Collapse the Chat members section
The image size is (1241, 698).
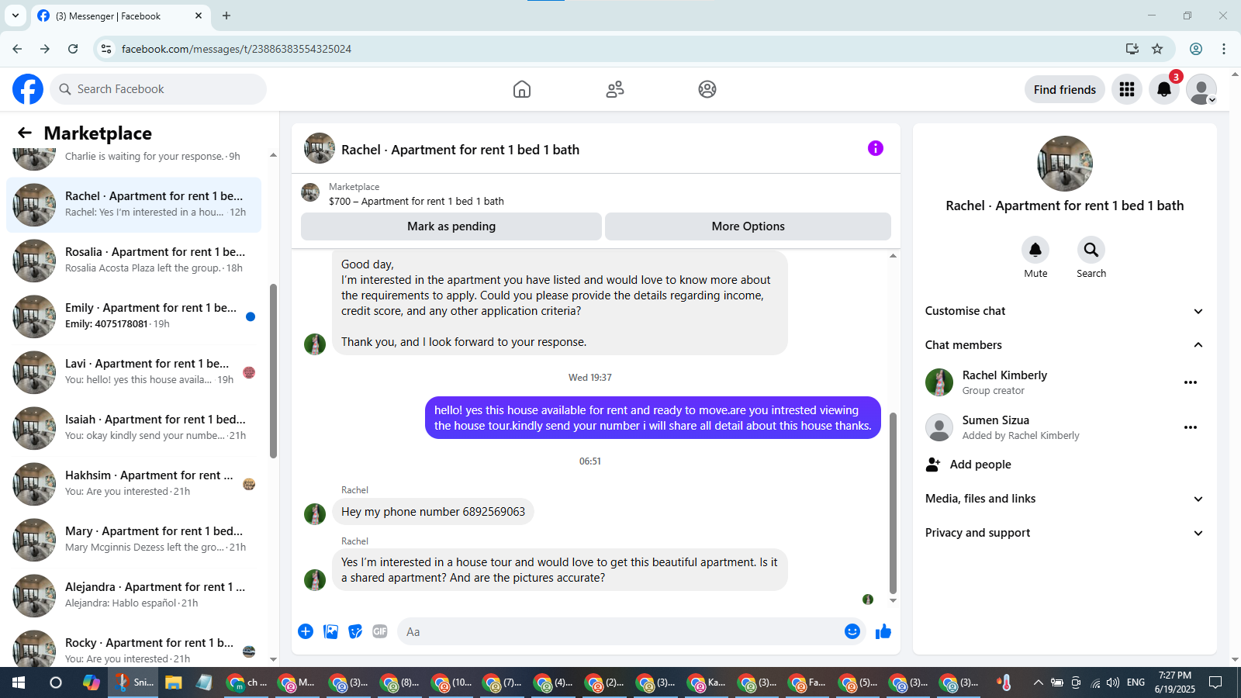coord(1064,345)
